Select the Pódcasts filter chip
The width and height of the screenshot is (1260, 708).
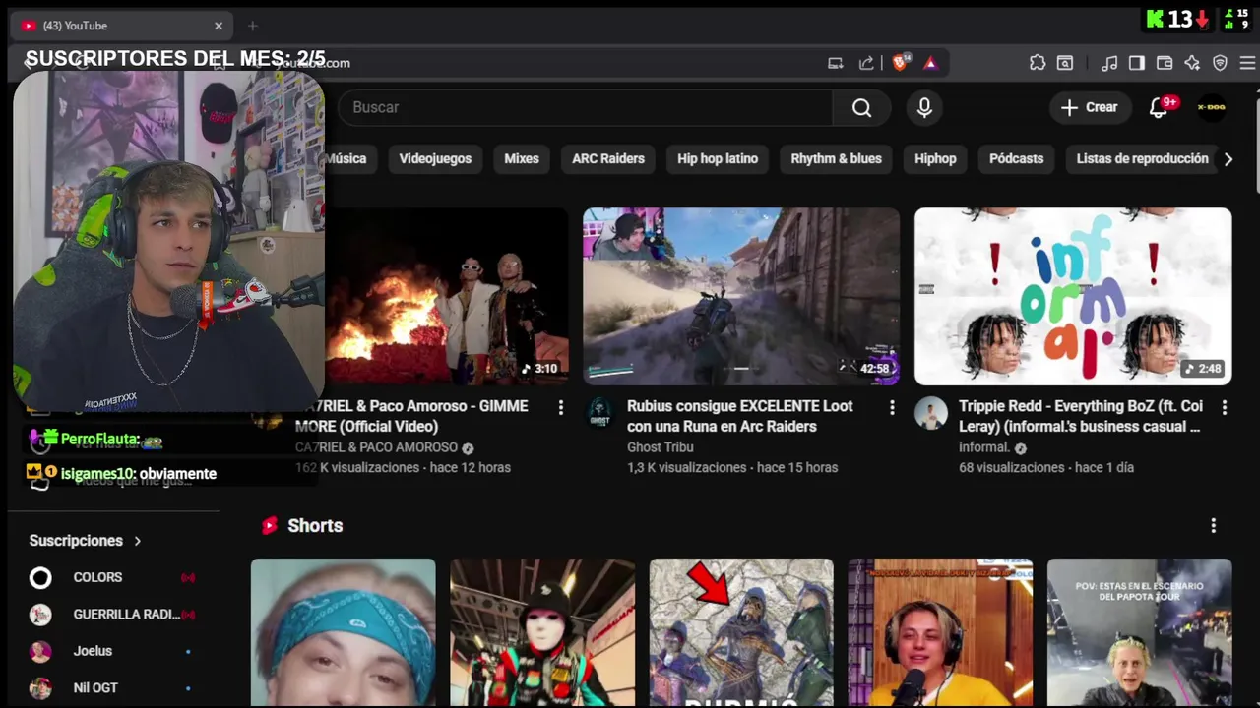click(1016, 158)
